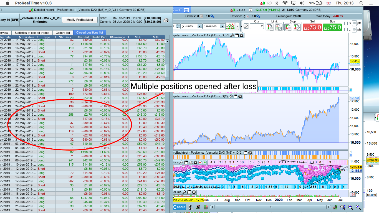The image size is (379, 213).
Task: Sort by Nbr Bars column header
Action: pyautogui.click(x=65, y=37)
